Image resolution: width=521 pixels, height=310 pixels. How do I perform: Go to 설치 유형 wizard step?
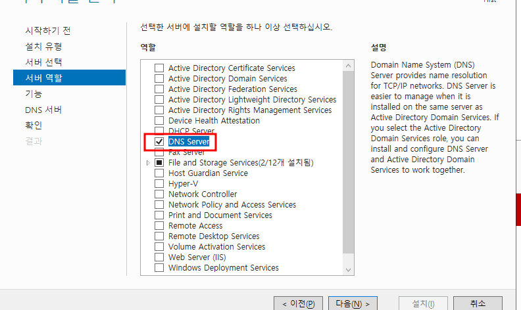click(x=43, y=47)
